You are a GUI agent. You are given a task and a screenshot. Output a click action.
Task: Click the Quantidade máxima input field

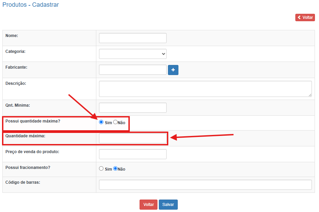point(132,138)
